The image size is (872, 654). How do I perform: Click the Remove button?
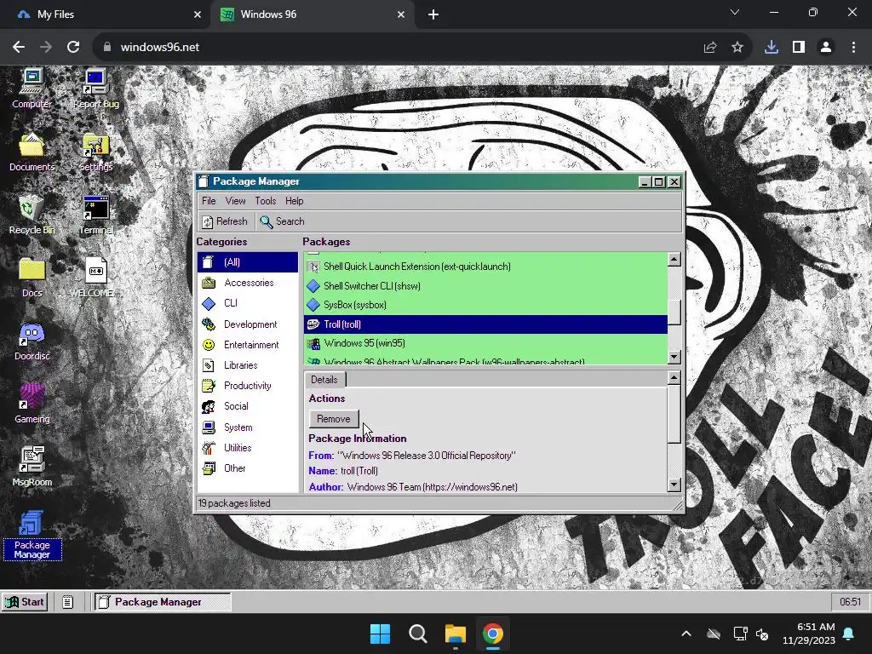[334, 419]
